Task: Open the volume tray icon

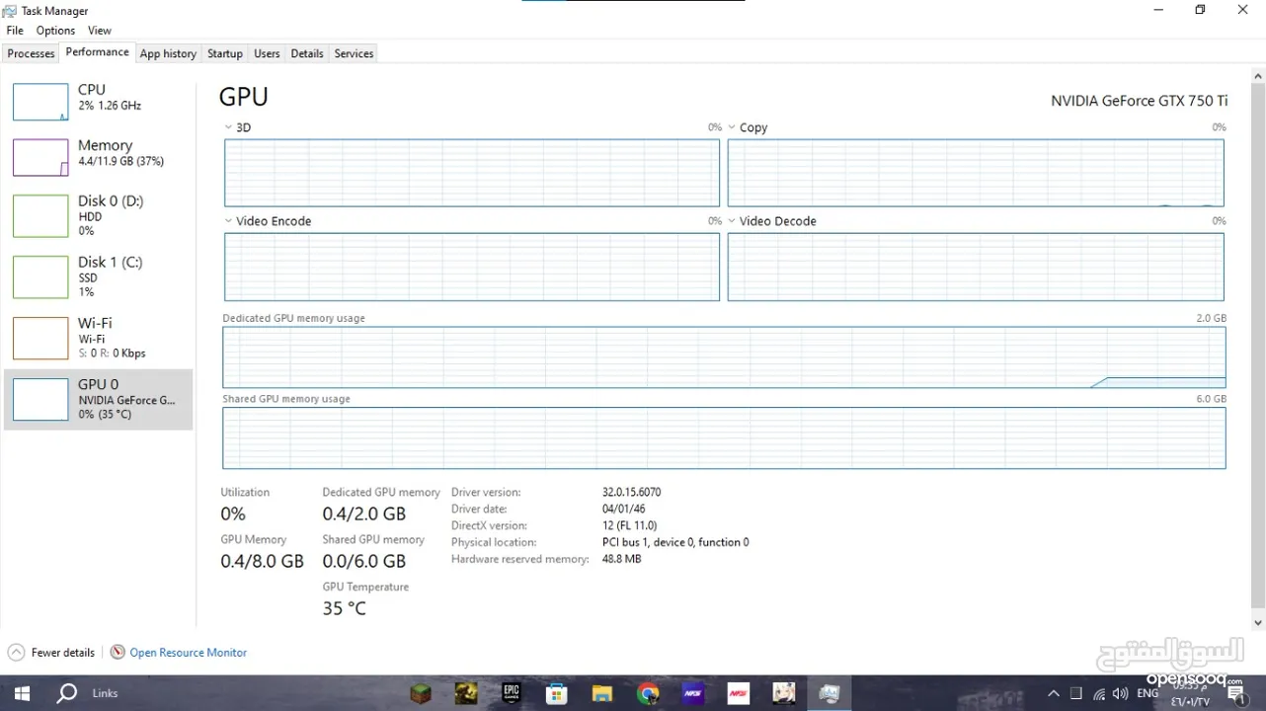Action: (1121, 693)
